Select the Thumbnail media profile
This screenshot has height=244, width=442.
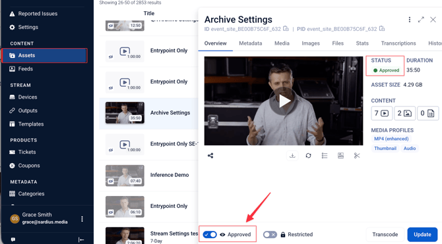385,149
